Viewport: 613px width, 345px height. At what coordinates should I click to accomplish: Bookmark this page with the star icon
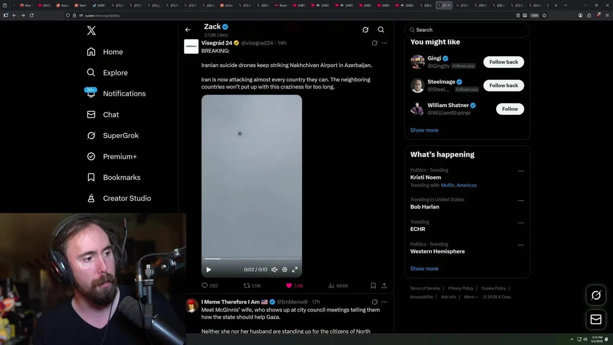(x=545, y=15)
